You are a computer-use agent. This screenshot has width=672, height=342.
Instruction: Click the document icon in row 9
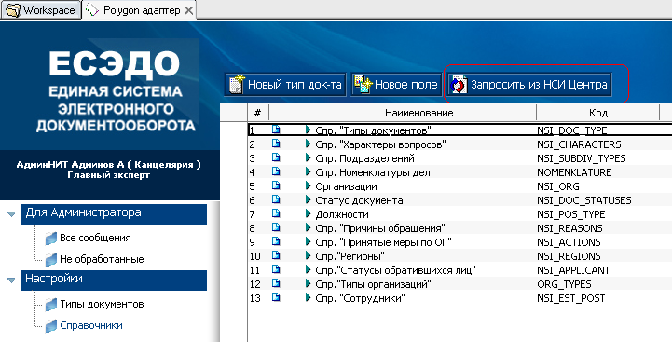point(276,241)
